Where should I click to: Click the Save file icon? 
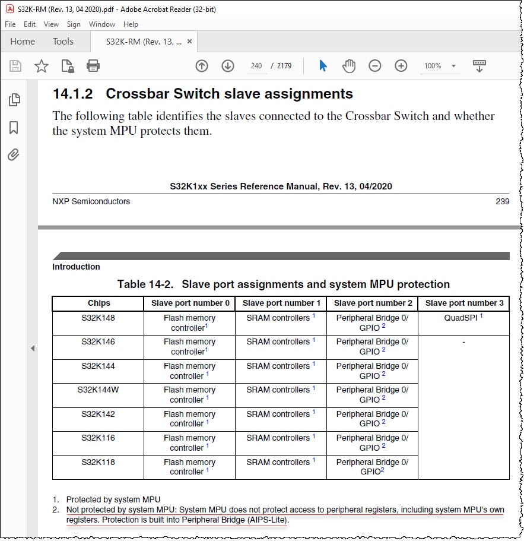pyautogui.click(x=15, y=65)
